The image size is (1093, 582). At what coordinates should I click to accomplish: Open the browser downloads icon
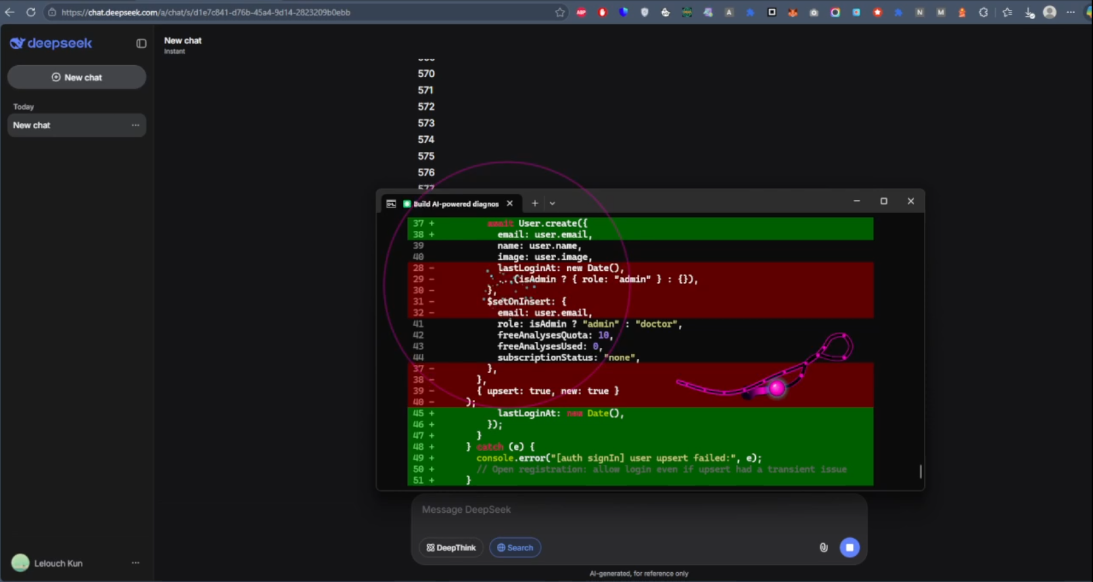coord(1029,12)
